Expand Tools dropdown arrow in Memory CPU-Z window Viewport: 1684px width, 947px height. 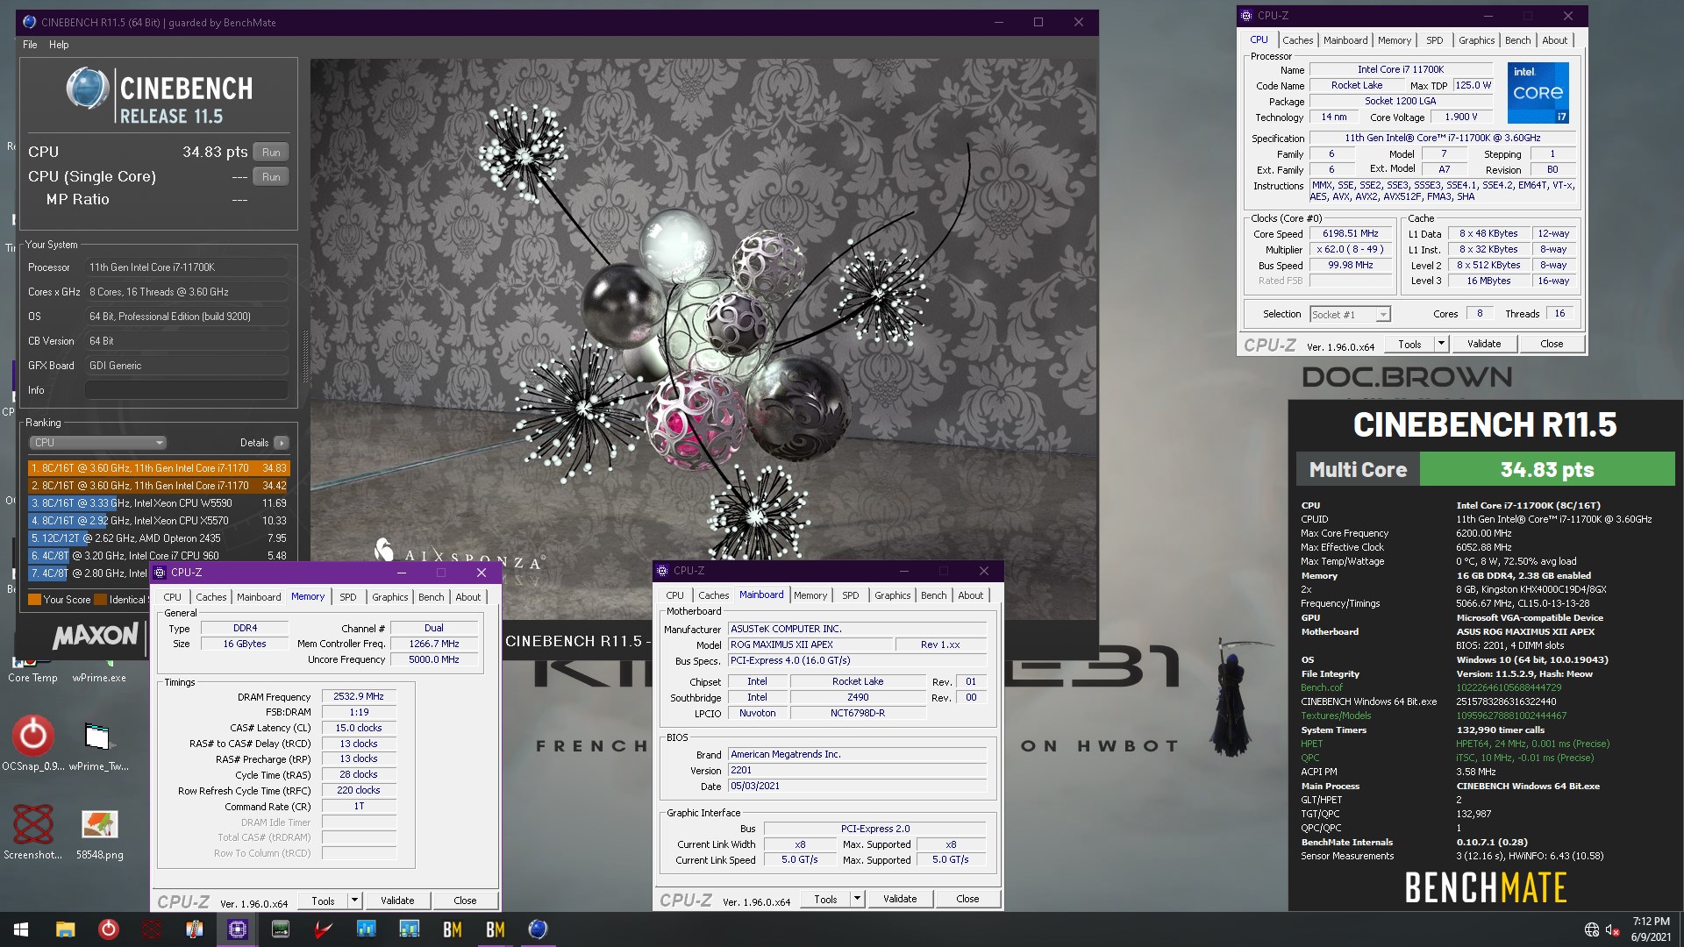353,901
